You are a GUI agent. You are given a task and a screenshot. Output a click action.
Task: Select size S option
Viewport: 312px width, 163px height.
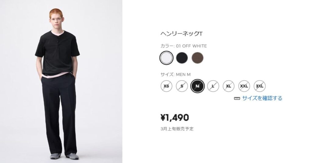coord(182,86)
